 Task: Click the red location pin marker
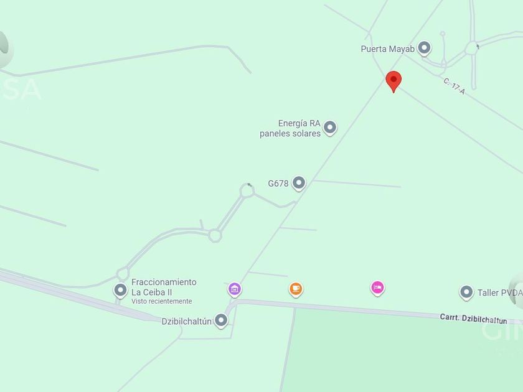[393, 82]
